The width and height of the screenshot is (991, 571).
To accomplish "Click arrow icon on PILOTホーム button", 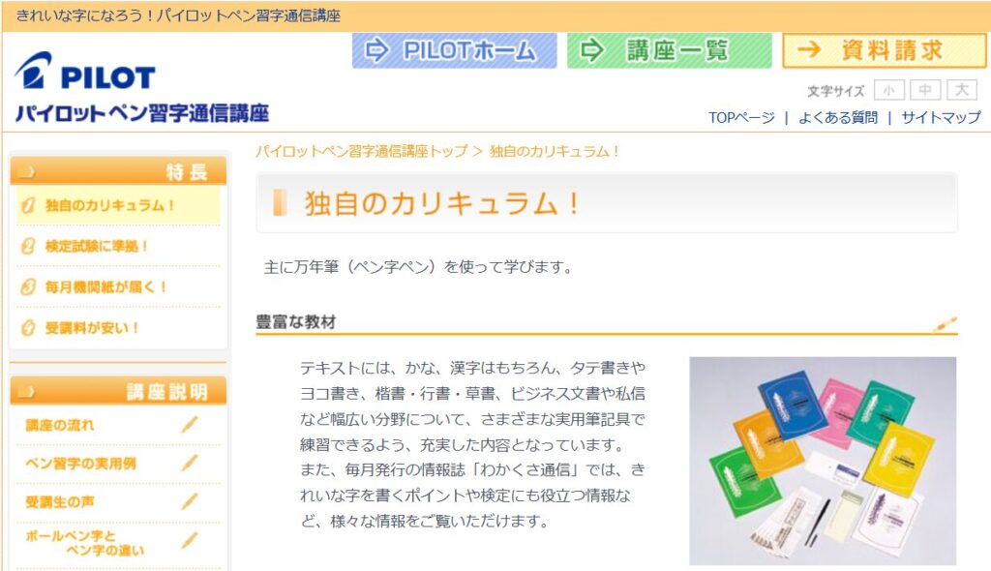I will pyautogui.click(x=377, y=50).
